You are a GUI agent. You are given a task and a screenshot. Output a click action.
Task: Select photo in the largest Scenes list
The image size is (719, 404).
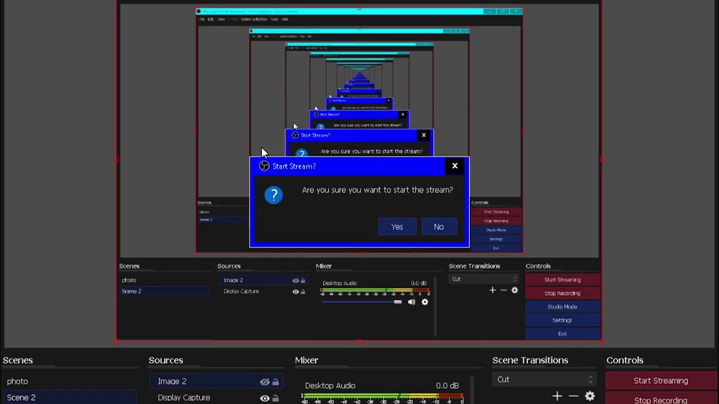69,381
